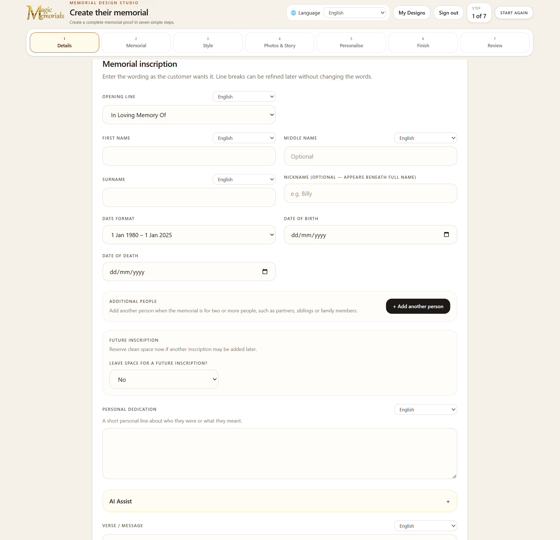The width and height of the screenshot is (560, 540).
Task: Click the Sign out button
Action: (448, 13)
